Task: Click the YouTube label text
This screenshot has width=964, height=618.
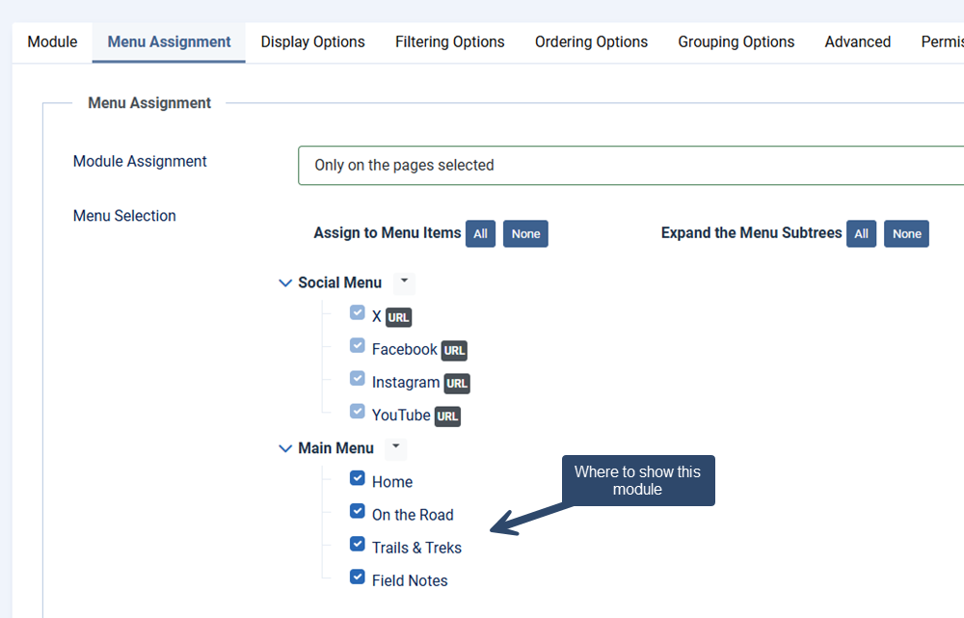Action: click(x=401, y=416)
